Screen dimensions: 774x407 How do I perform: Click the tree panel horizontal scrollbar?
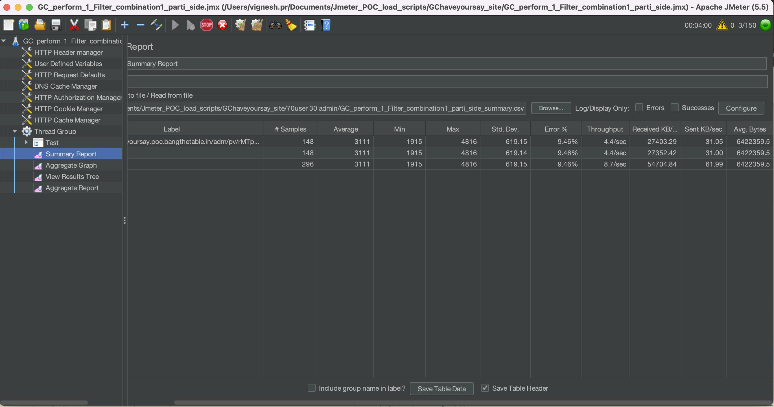(44, 402)
